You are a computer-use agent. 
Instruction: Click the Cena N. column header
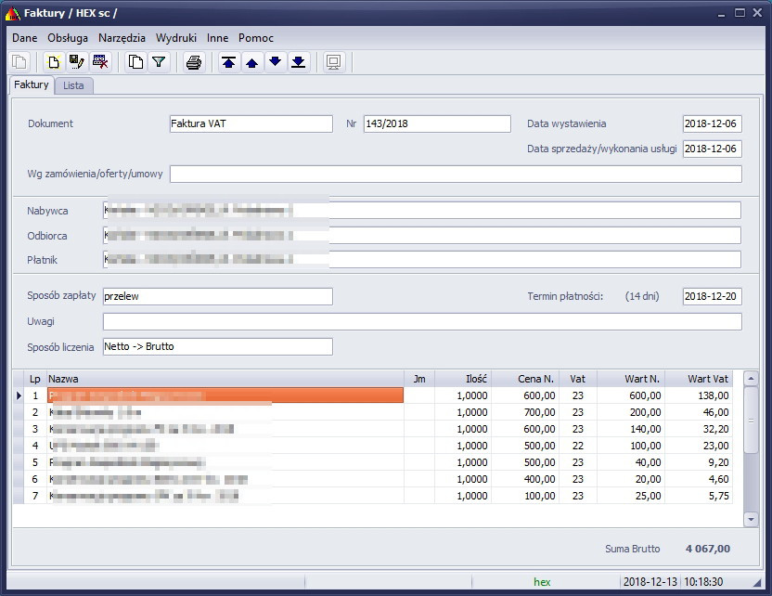[525, 379]
